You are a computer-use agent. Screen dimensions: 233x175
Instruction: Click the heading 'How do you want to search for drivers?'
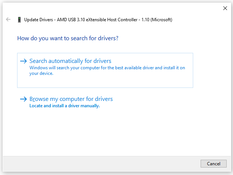[68, 38]
